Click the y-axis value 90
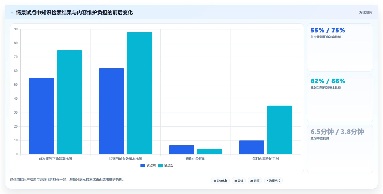The height and width of the screenshot is (194, 383). coord(16,29)
